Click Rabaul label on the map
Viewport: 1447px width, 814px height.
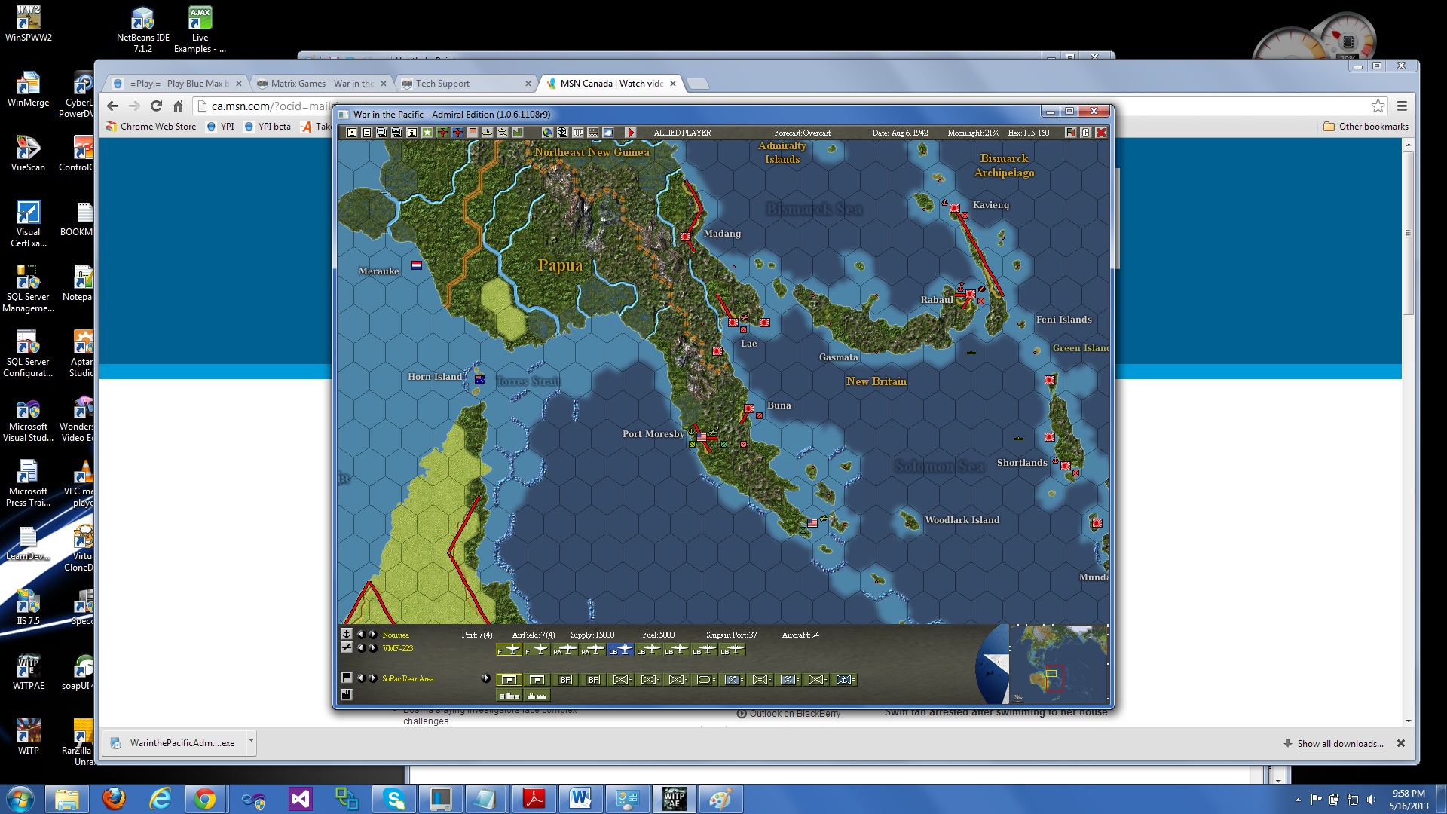tap(937, 300)
